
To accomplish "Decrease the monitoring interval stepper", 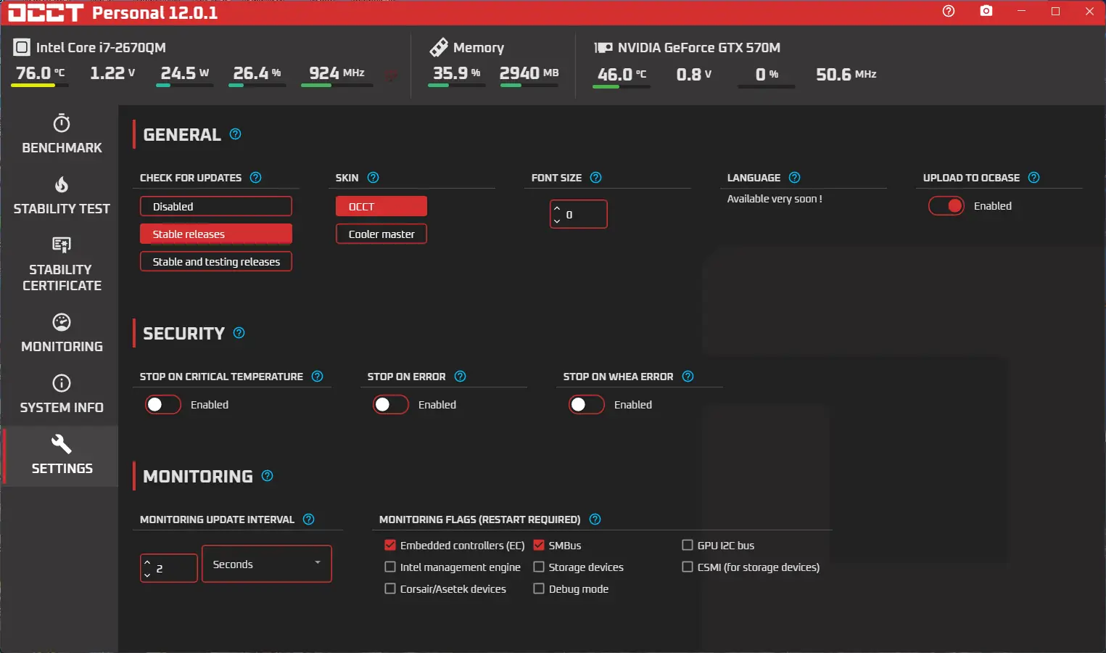I will (x=147, y=575).
